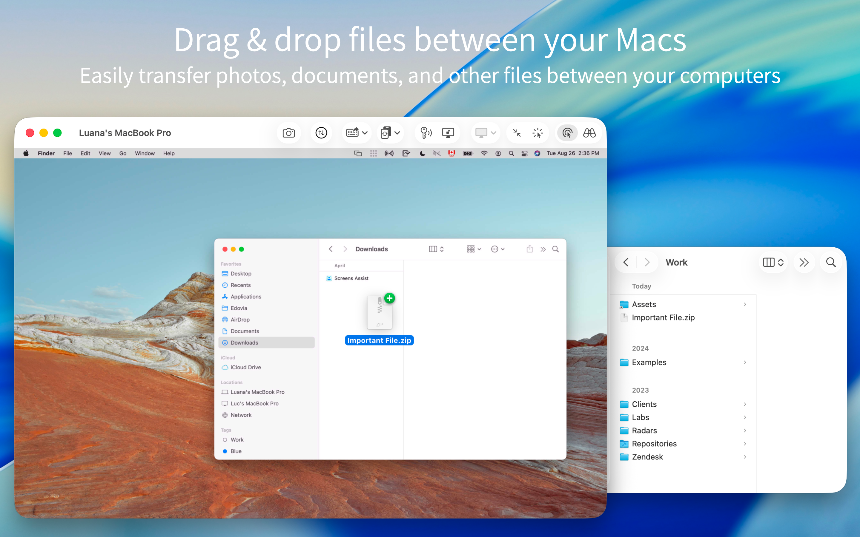Click Stage Manager windows icon in menu bar
This screenshot has width=860, height=537.
click(358, 153)
